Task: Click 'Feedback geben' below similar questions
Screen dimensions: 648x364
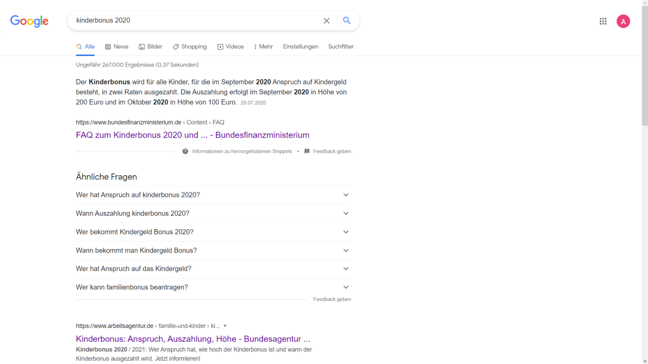Action: coord(332,299)
